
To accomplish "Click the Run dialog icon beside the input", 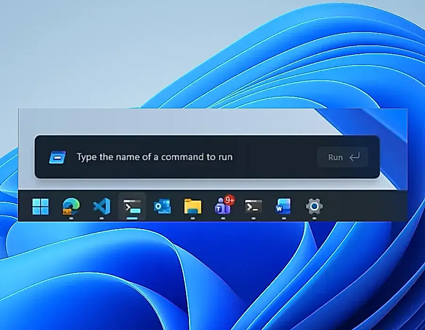I will click(57, 157).
